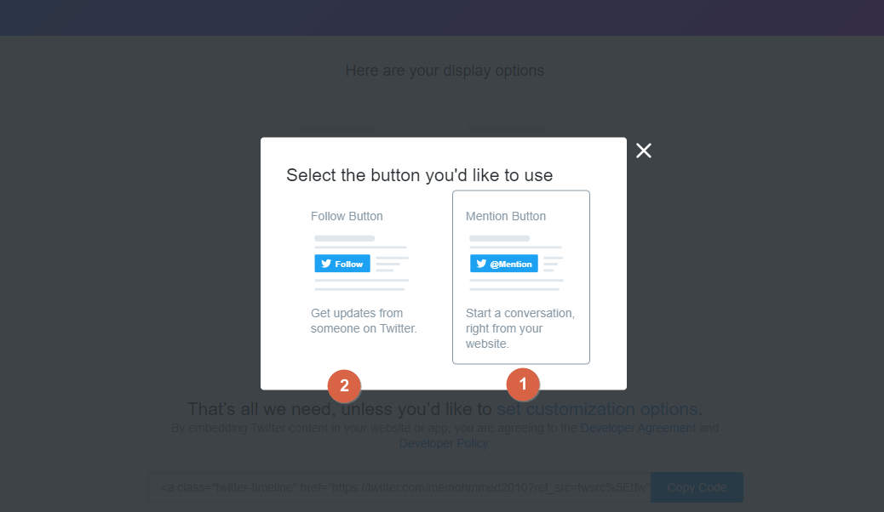Open the Developer Policy link
Viewport: 884px width, 512px height.
(444, 443)
